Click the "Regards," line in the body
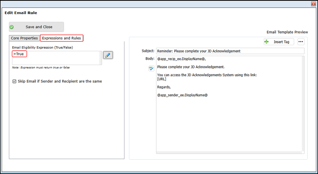Viewport: 318px width, 174px height. [x=164, y=87]
